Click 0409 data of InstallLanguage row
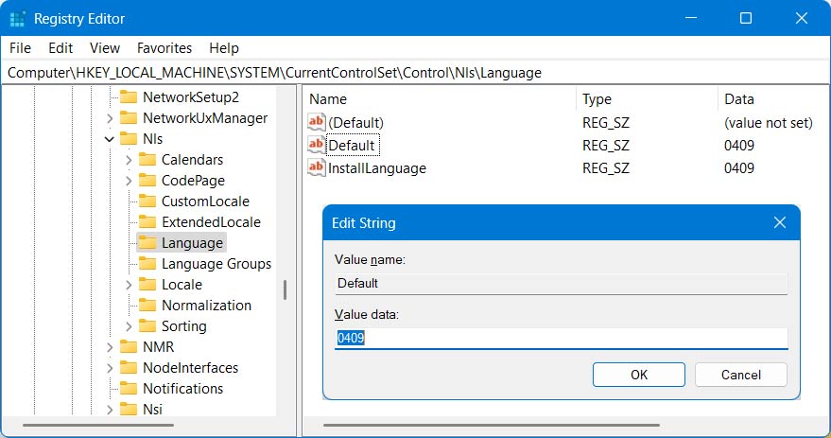Screen dimensions: 831x438 [738, 168]
